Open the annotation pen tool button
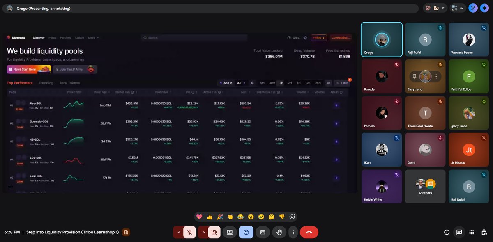This screenshot has width=493, height=242. tap(473, 8)
